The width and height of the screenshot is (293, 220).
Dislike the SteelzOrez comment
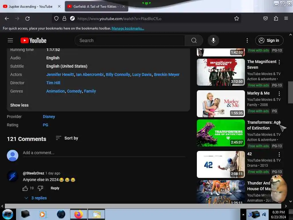tap(40, 188)
